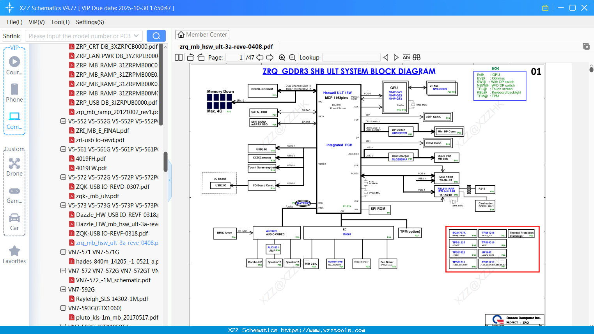The image size is (594, 334).
Task: Toggle the Abi whole-word match icon
Action: pos(406,58)
